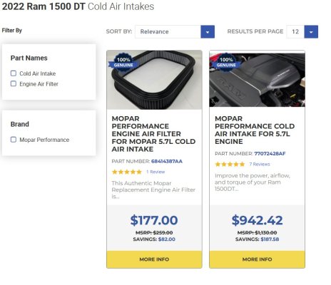Click star rating of engine air filter product
331x285 pixels.
[127, 172]
